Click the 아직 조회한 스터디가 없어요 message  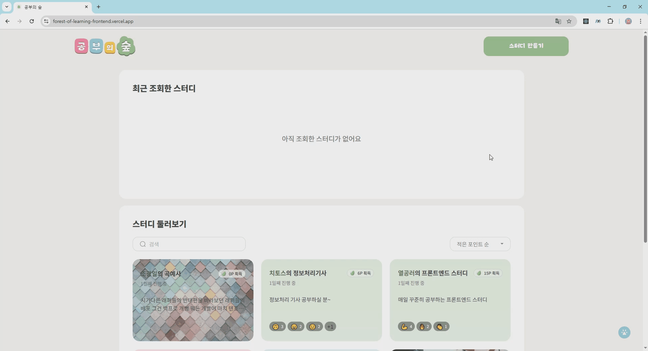321,139
